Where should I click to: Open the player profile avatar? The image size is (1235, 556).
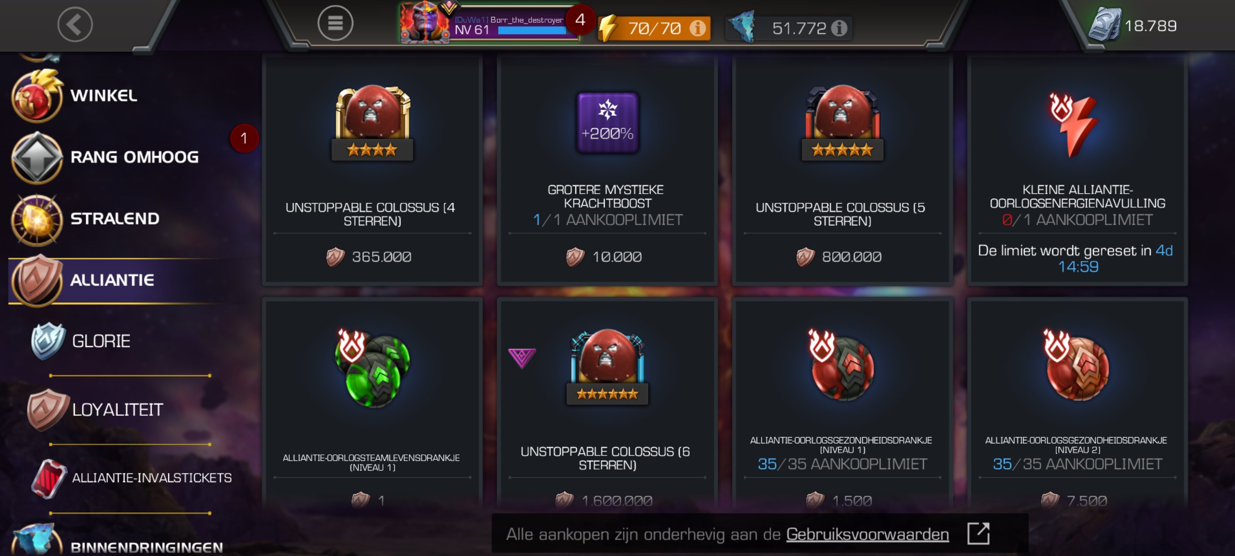[424, 22]
